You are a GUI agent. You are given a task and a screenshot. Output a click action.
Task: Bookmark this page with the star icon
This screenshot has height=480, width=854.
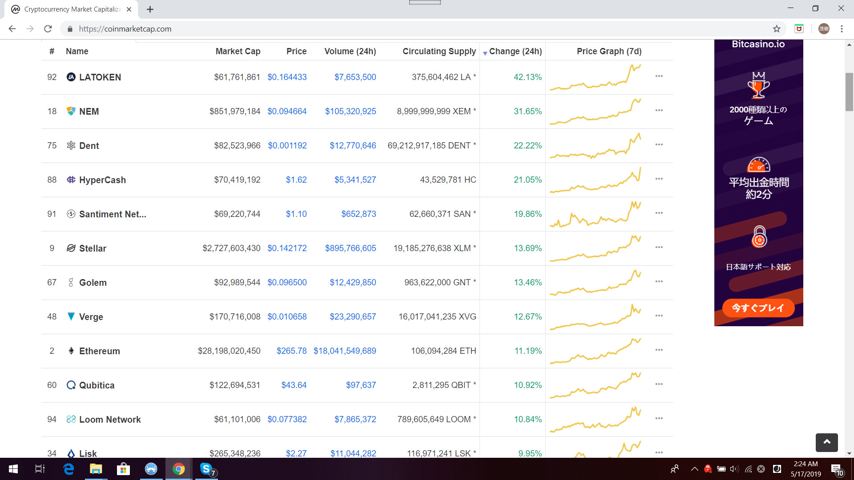(777, 29)
